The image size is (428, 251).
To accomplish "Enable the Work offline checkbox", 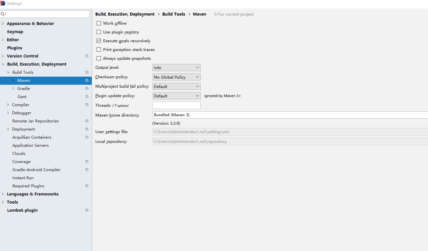I will click(x=99, y=23).
